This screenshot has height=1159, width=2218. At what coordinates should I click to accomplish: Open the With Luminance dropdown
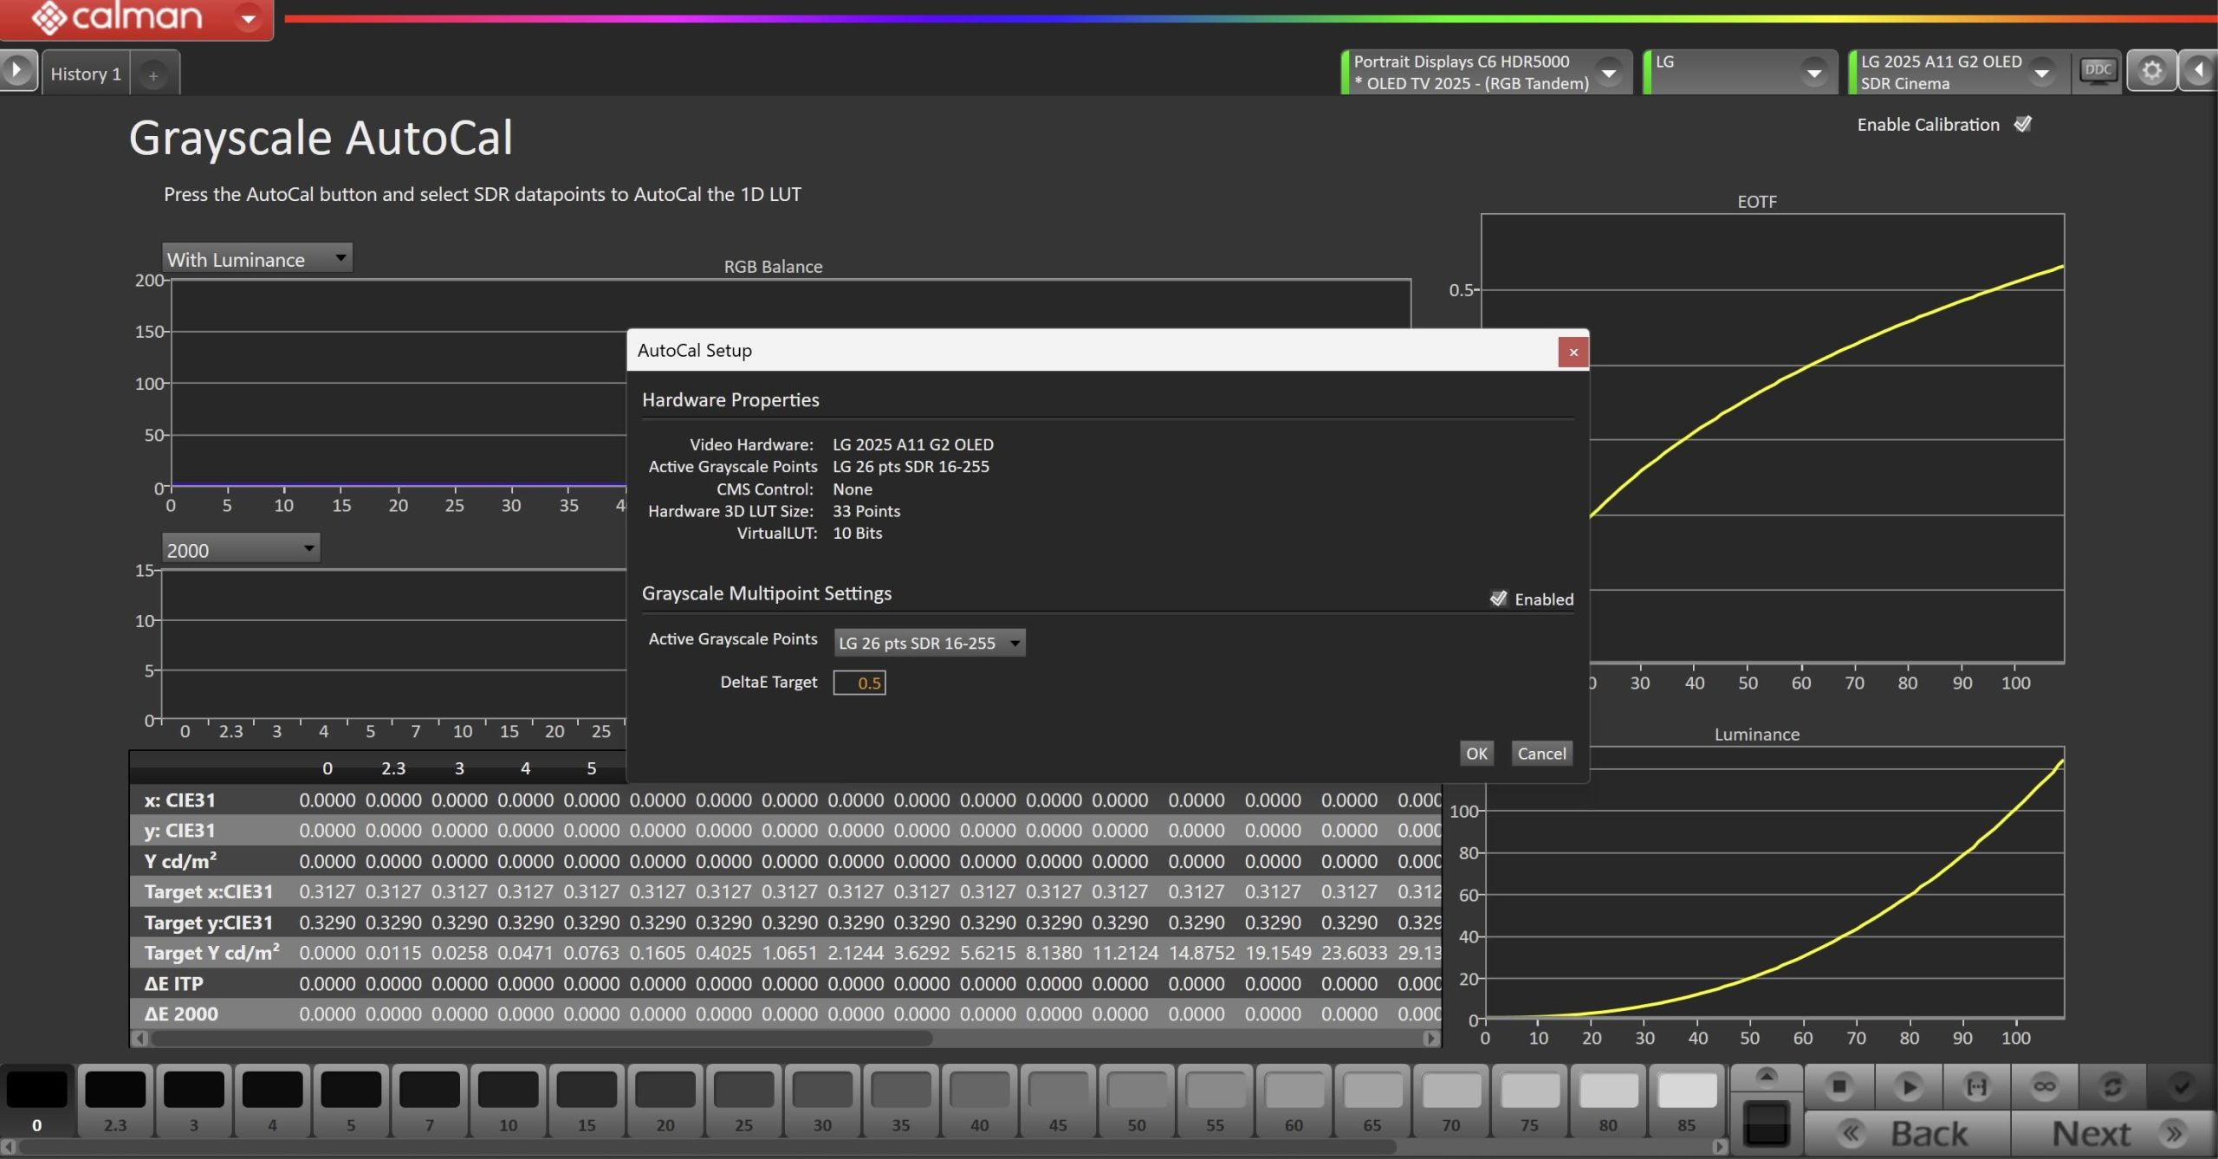pos(257,258)
